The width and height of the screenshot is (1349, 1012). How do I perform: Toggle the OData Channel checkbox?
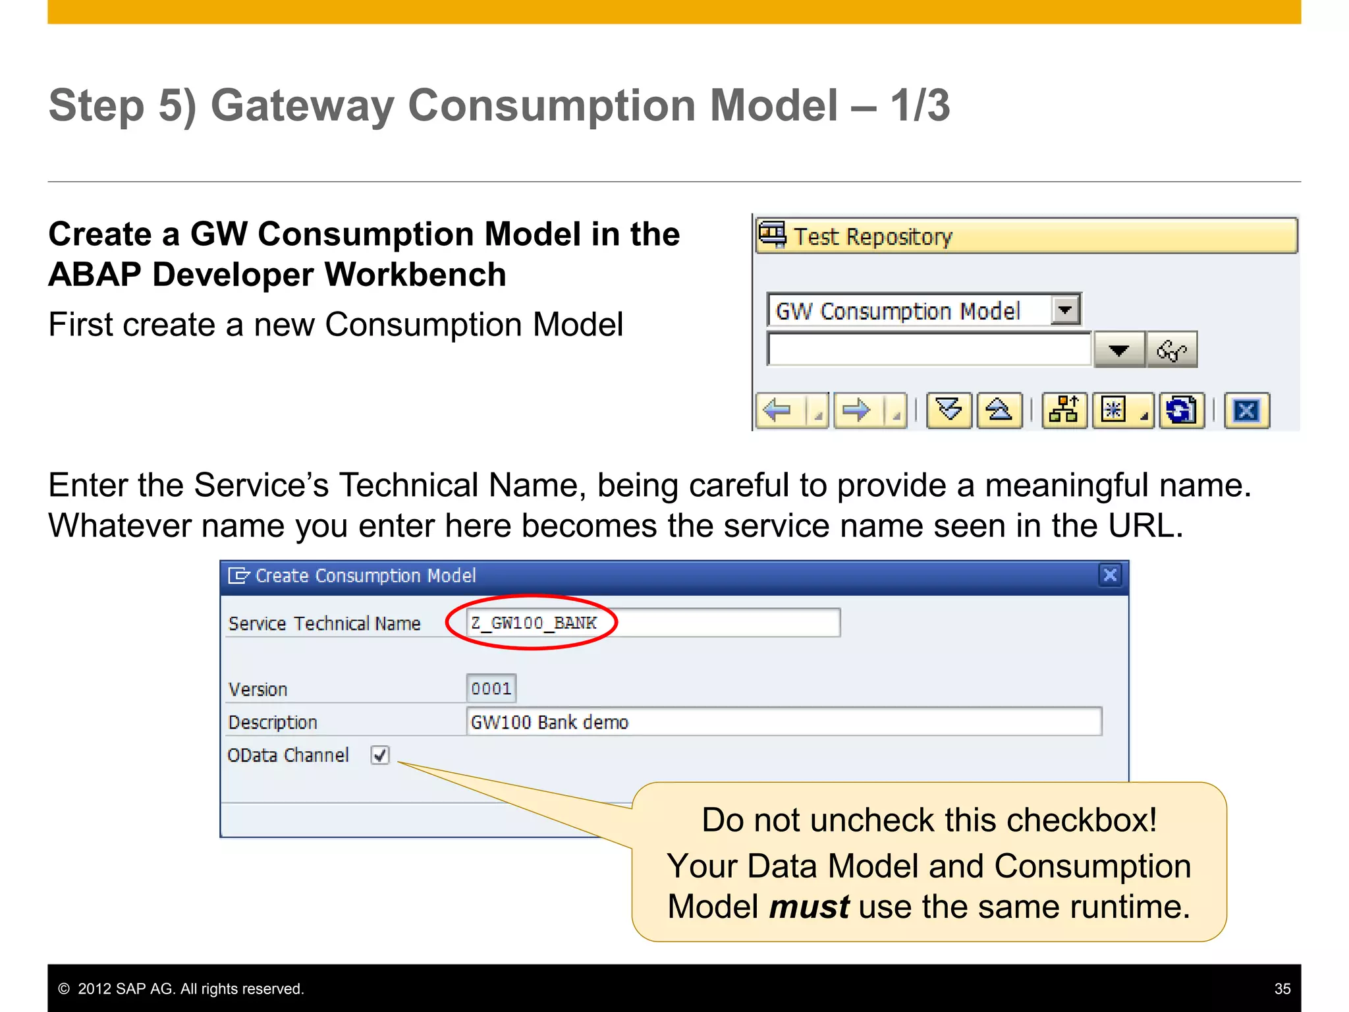pyautogui.click(x=380, y=755)
